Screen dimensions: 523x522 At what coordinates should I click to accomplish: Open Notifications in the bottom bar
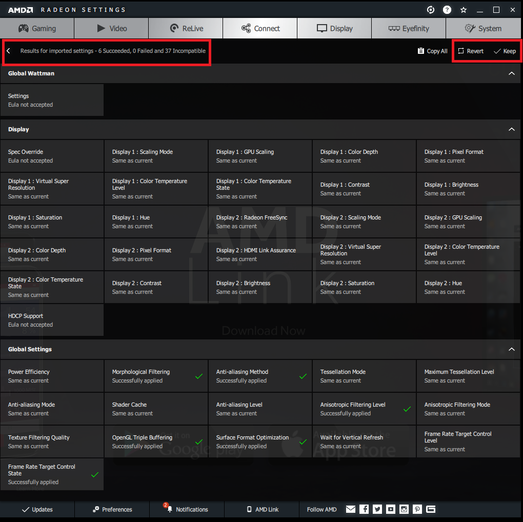coord(187,509)
